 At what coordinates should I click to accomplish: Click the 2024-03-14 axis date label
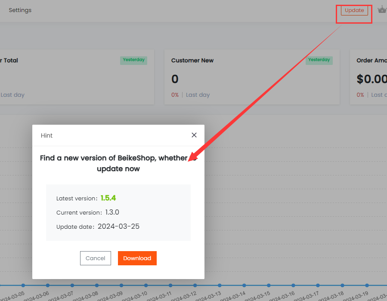pyautogui.click(x=232, y=296)
